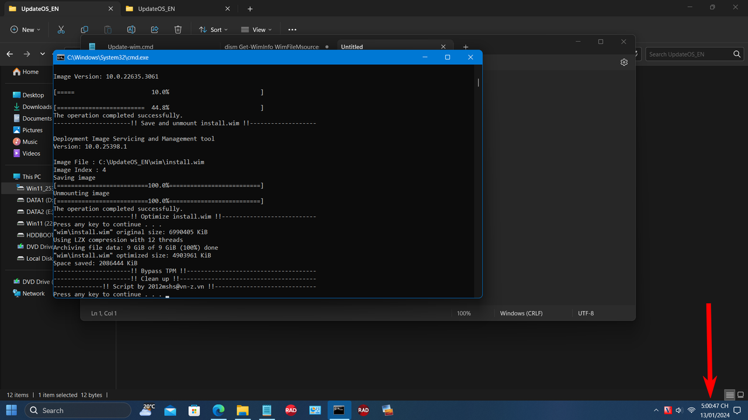The height and width of the screenshot is (420, 748).
Task: Open Pictures in navigation pane
Action: coord(27,130)
